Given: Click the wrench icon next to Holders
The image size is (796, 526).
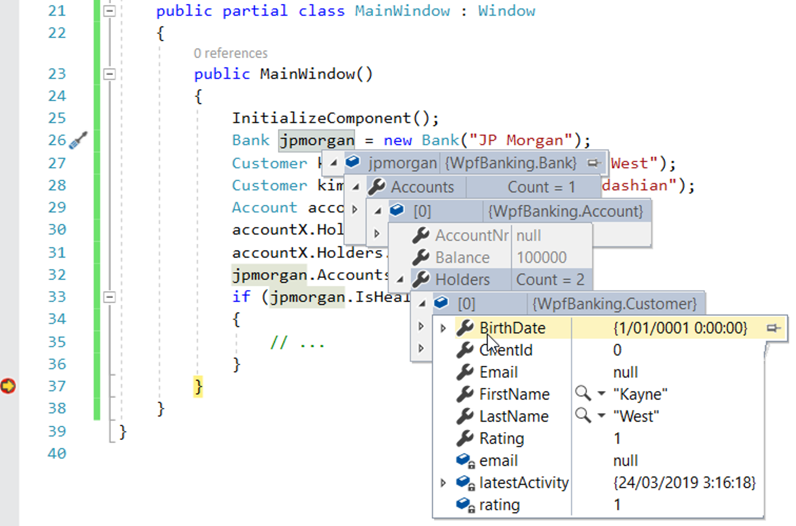Looking at the screenshot, I should tap(421, 279).
